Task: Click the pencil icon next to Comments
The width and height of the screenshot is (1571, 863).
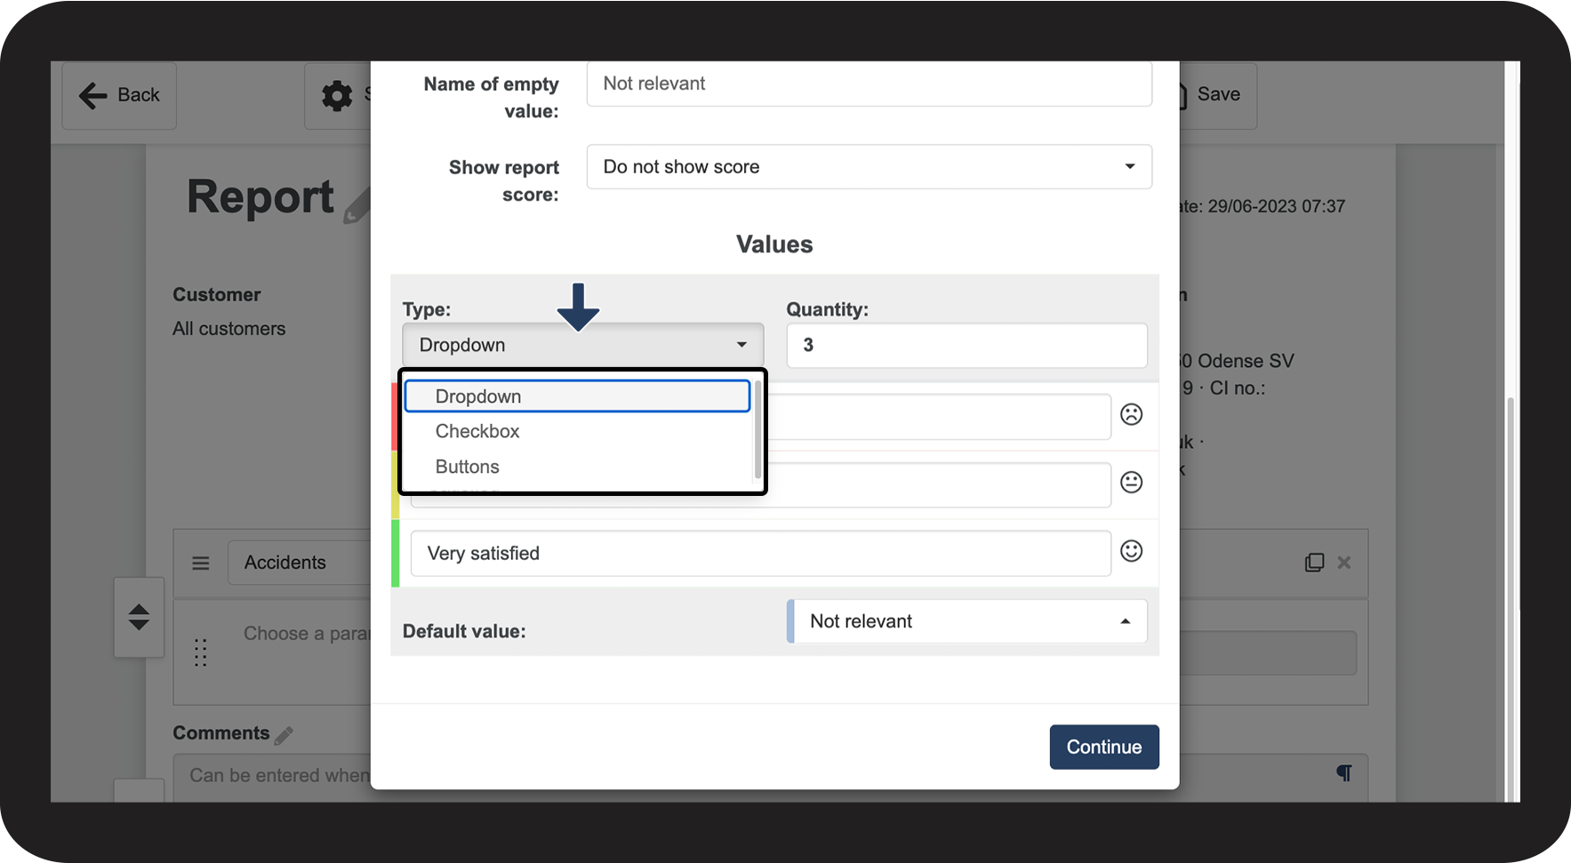Action: click(x=284, y=735)
